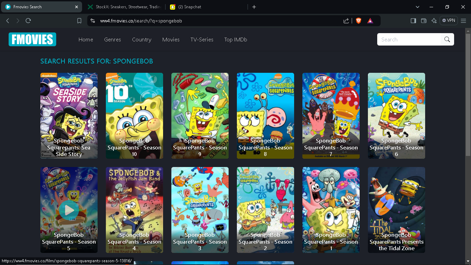This screenshot has height=265, width=471.
Task: Open SpongeBob SquarePants Season 6 poster
Action: pos(397,116)
